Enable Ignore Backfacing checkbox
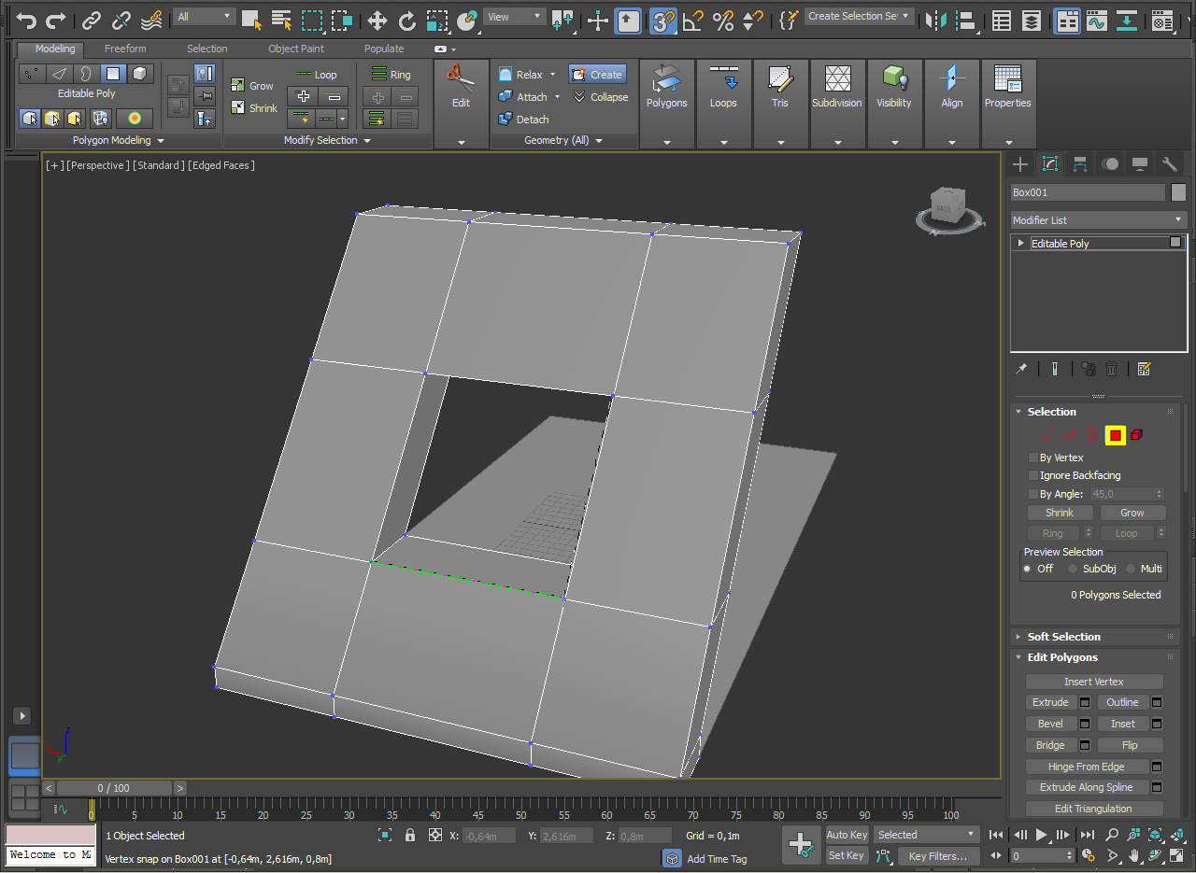 pyautogui.click(x=1032, y=475)
